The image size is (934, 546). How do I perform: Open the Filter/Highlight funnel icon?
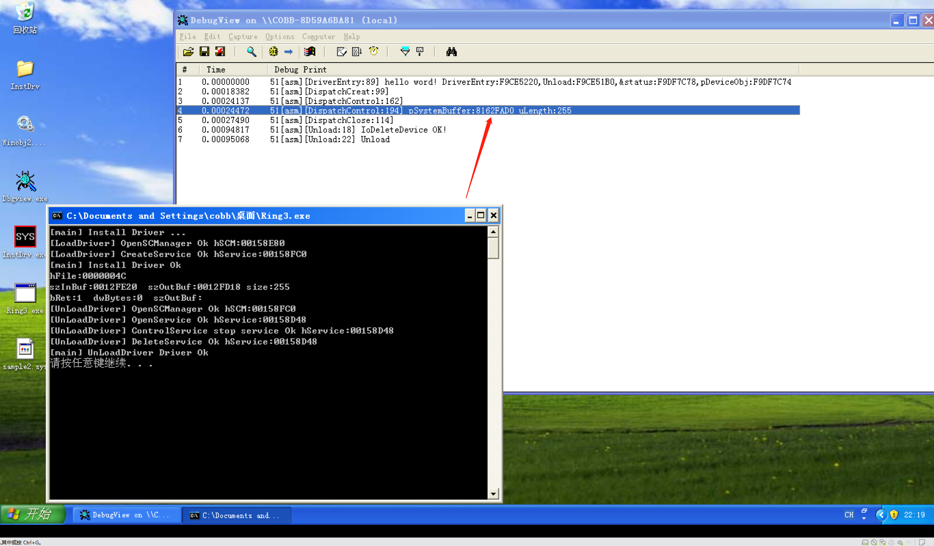405,52
